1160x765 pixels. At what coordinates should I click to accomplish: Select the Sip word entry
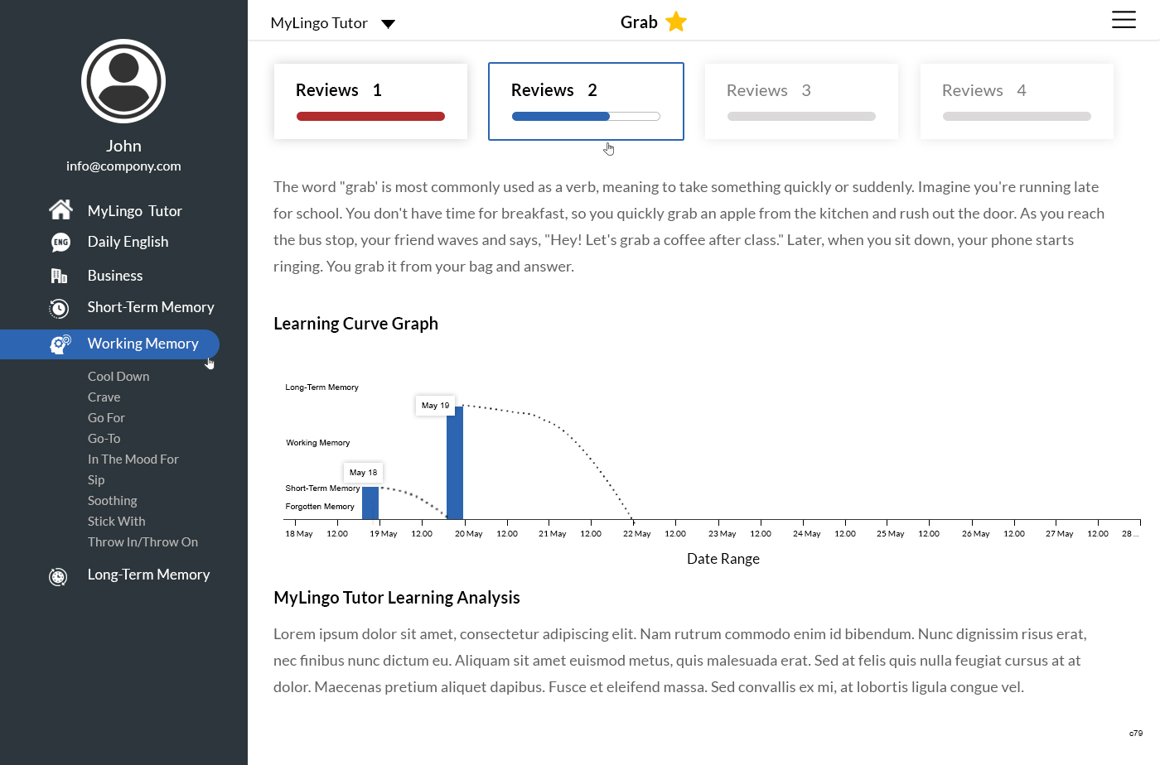pyautogui.click(x=96, y=480)
